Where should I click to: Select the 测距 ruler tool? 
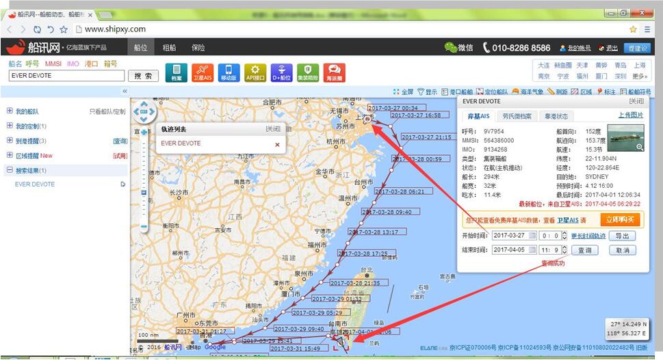[558, 92]
